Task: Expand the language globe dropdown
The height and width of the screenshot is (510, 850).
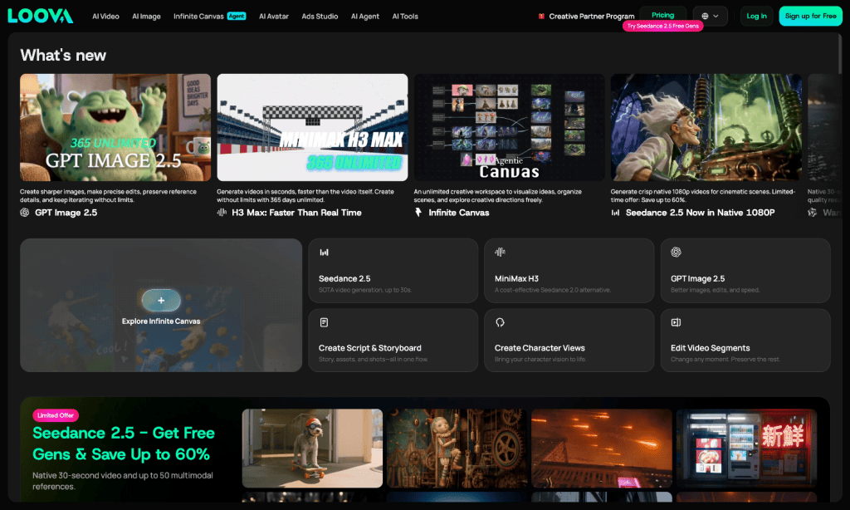Action: tap(711, 17)
